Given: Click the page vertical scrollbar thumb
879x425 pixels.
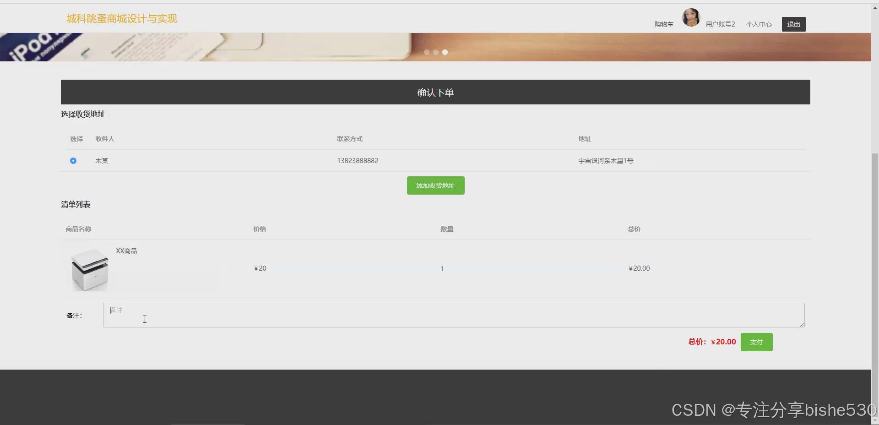Looking at the screenshot, I should point(875,284).
